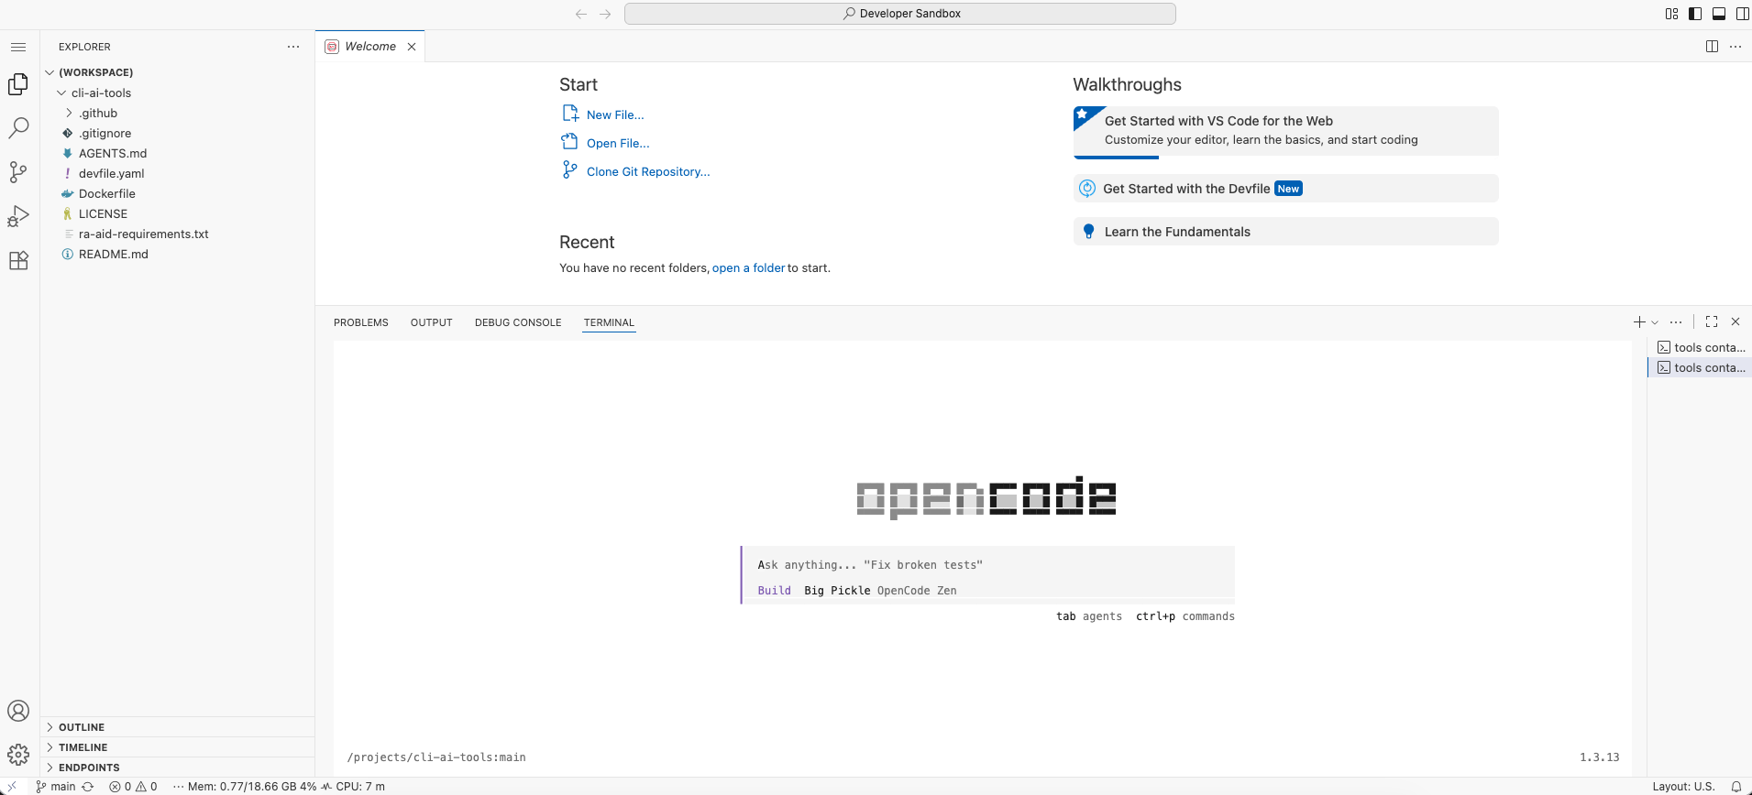1752x795 pixels.
Task: Toggle the secondary side bar visibility
Action: 1742,14
